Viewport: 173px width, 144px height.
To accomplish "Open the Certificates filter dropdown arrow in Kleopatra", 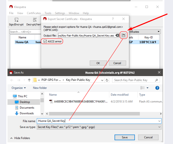I will click(x=159, y=32).
